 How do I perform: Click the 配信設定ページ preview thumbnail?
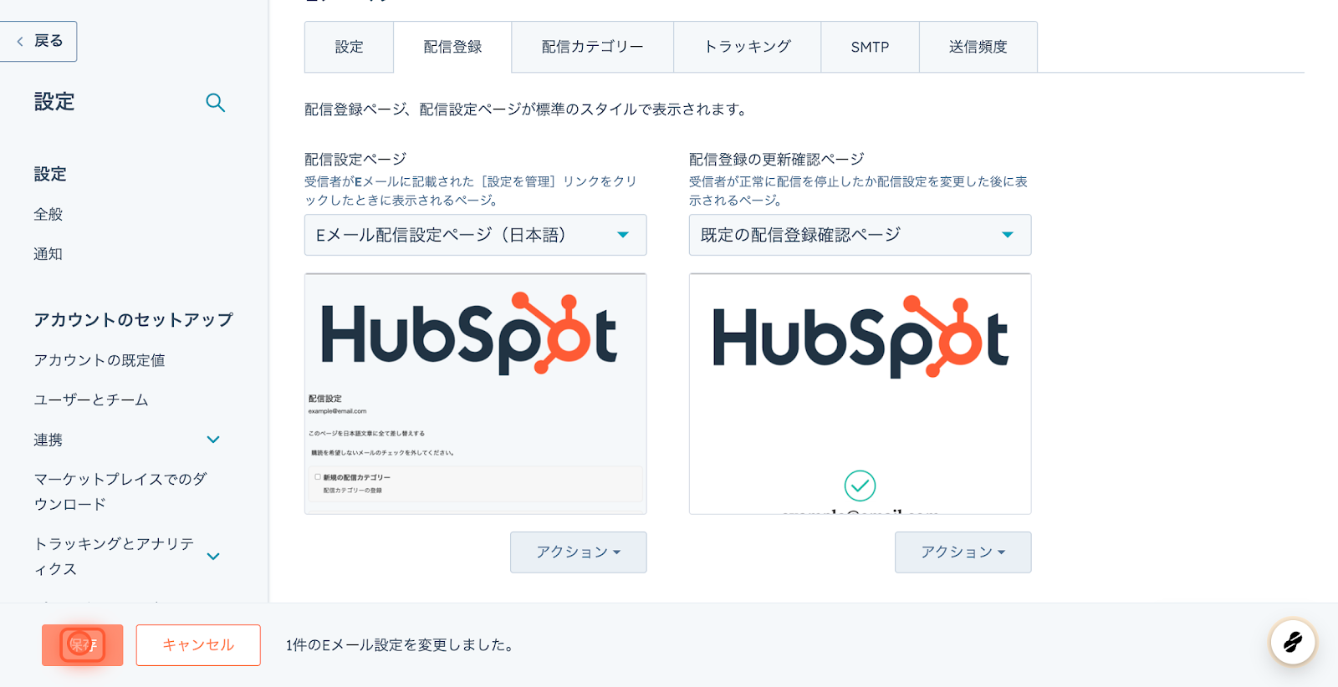(476, 394)
